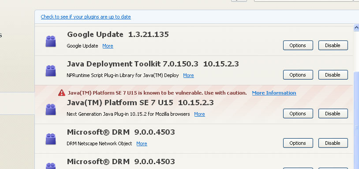Open plugin update check link

pos(86,17)
